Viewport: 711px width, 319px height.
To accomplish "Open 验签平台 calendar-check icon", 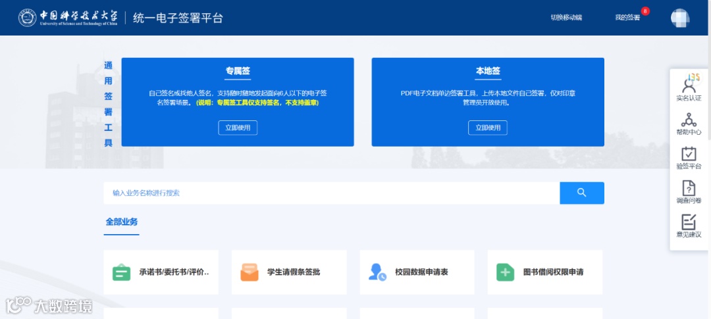I will click(x=689, y=154).
